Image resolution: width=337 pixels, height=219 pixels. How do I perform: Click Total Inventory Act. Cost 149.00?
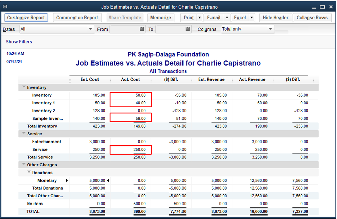(x=139, y=126)
